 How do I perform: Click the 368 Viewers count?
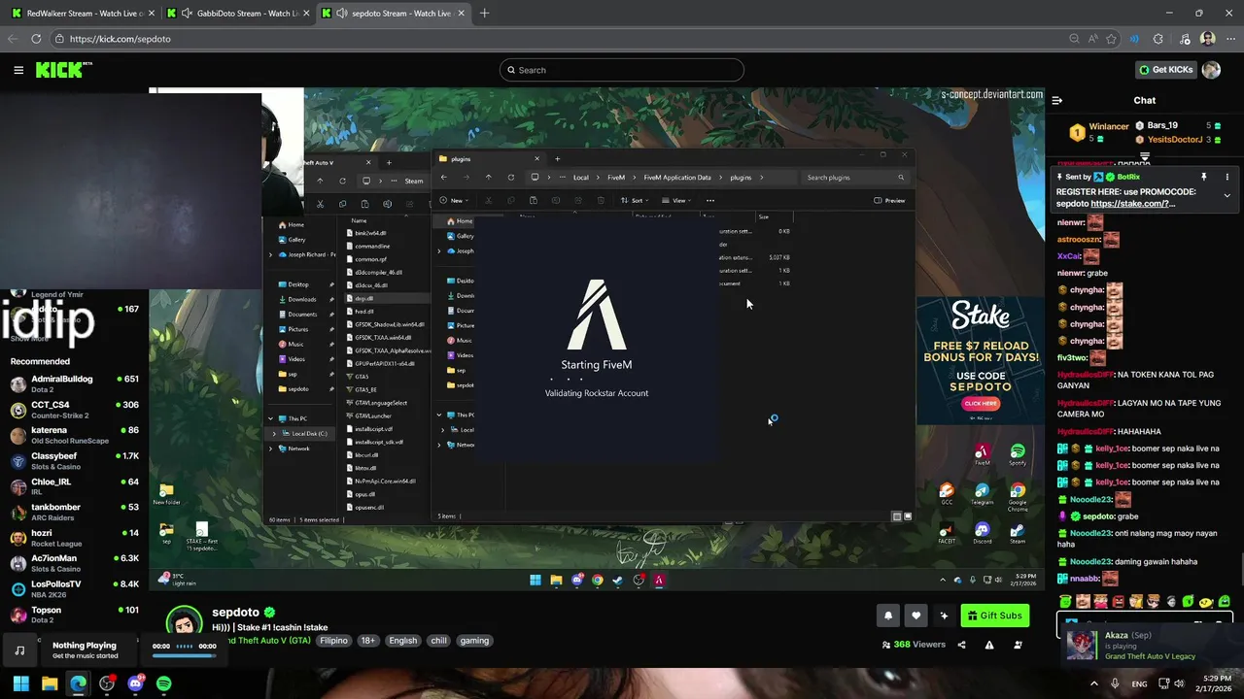914,645
